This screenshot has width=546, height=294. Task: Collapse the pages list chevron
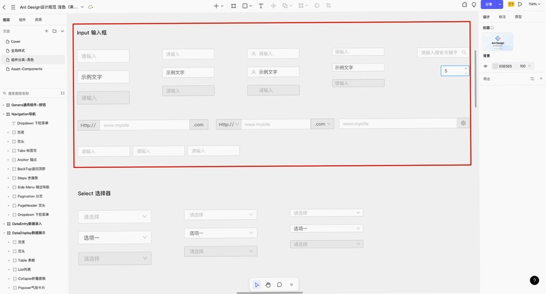[62, 31]
